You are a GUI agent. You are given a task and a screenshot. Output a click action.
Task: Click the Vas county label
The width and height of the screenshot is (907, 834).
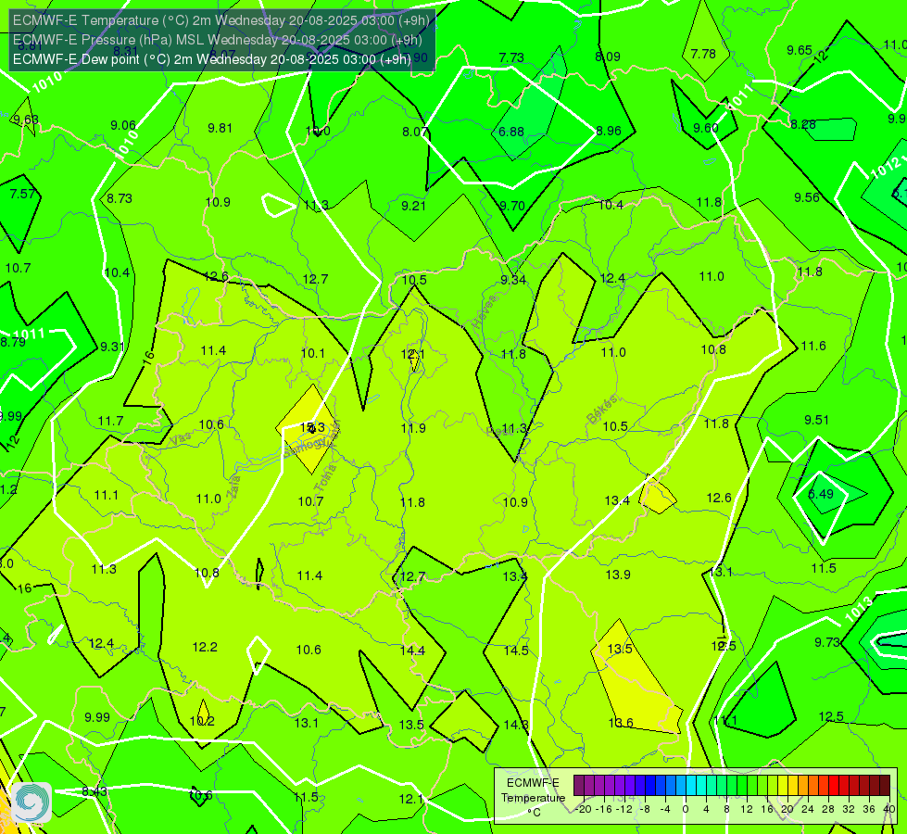pyautogui.click(x=181, y=439)
